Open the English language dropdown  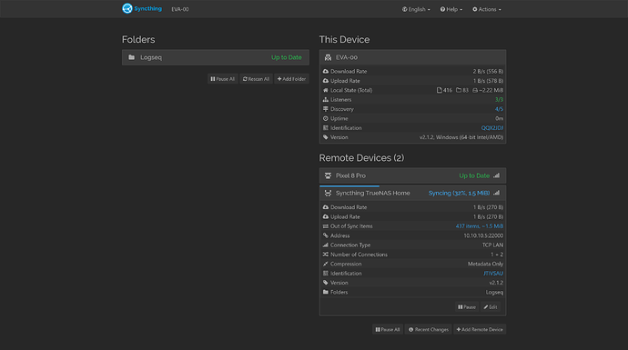tap(416, 9)
